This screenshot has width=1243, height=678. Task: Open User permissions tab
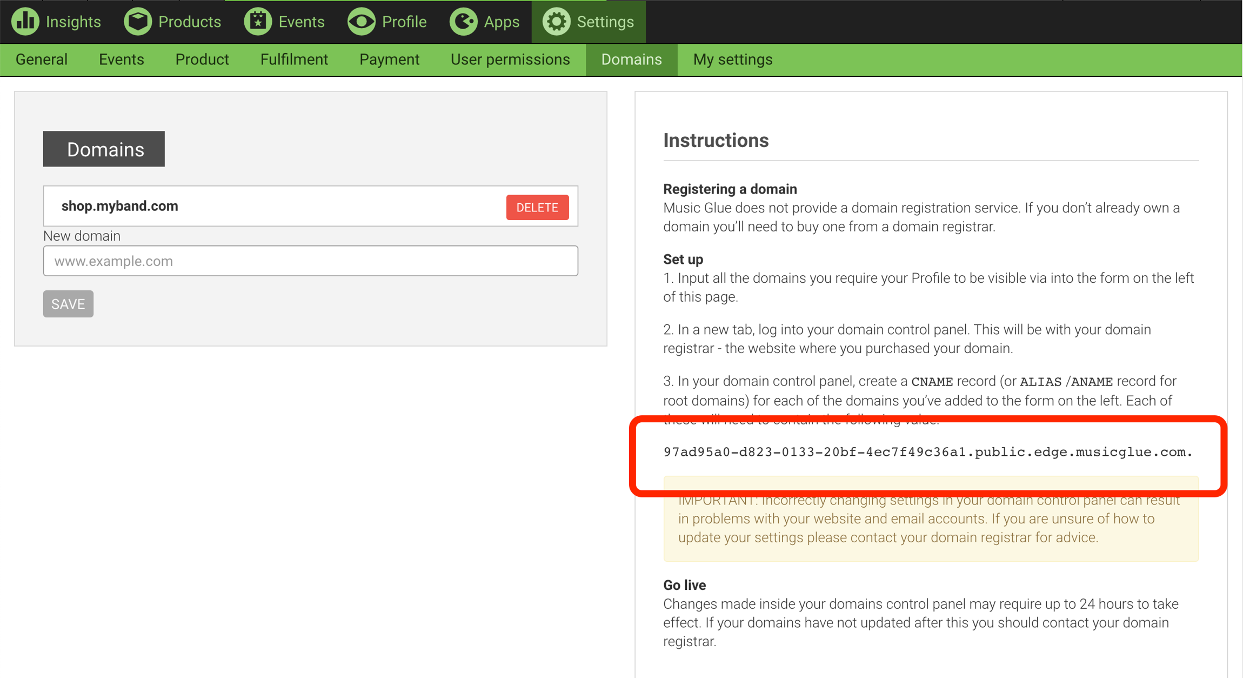[510, 59]
